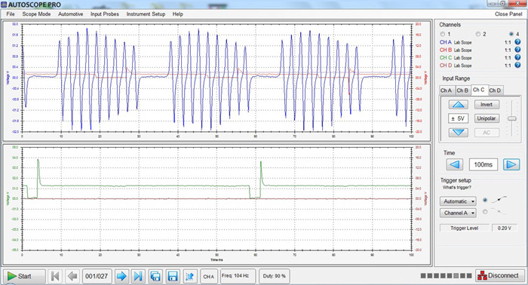Viewport: 528px width, 285px height.
Task: Select the 2 channels radio button
Action: [x=477, y=34]
